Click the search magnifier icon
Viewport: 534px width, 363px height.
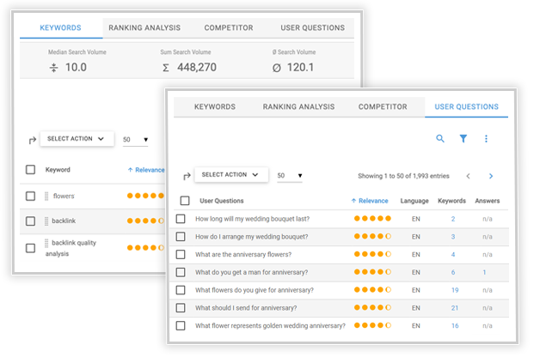(440, 138)
